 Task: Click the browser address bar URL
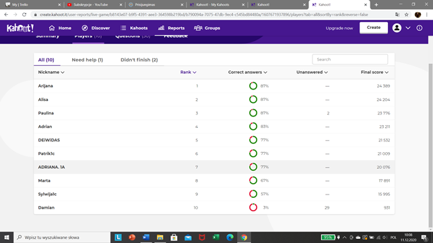pyautogui.click(x=204, y=15)
